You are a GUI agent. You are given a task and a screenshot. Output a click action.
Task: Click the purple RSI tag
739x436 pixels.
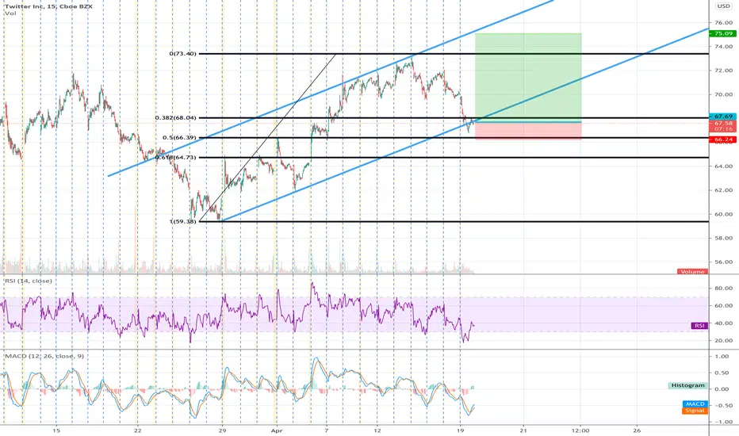tap(699, 326)
